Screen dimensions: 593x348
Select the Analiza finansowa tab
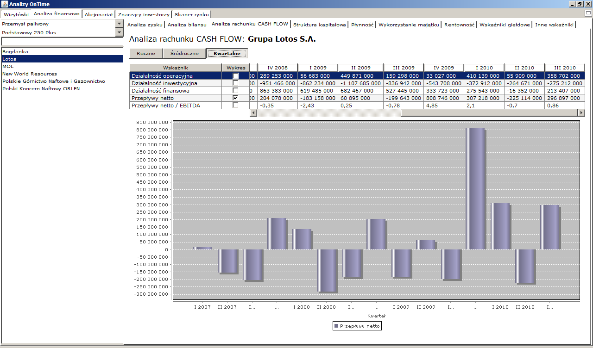pos(57,14)
